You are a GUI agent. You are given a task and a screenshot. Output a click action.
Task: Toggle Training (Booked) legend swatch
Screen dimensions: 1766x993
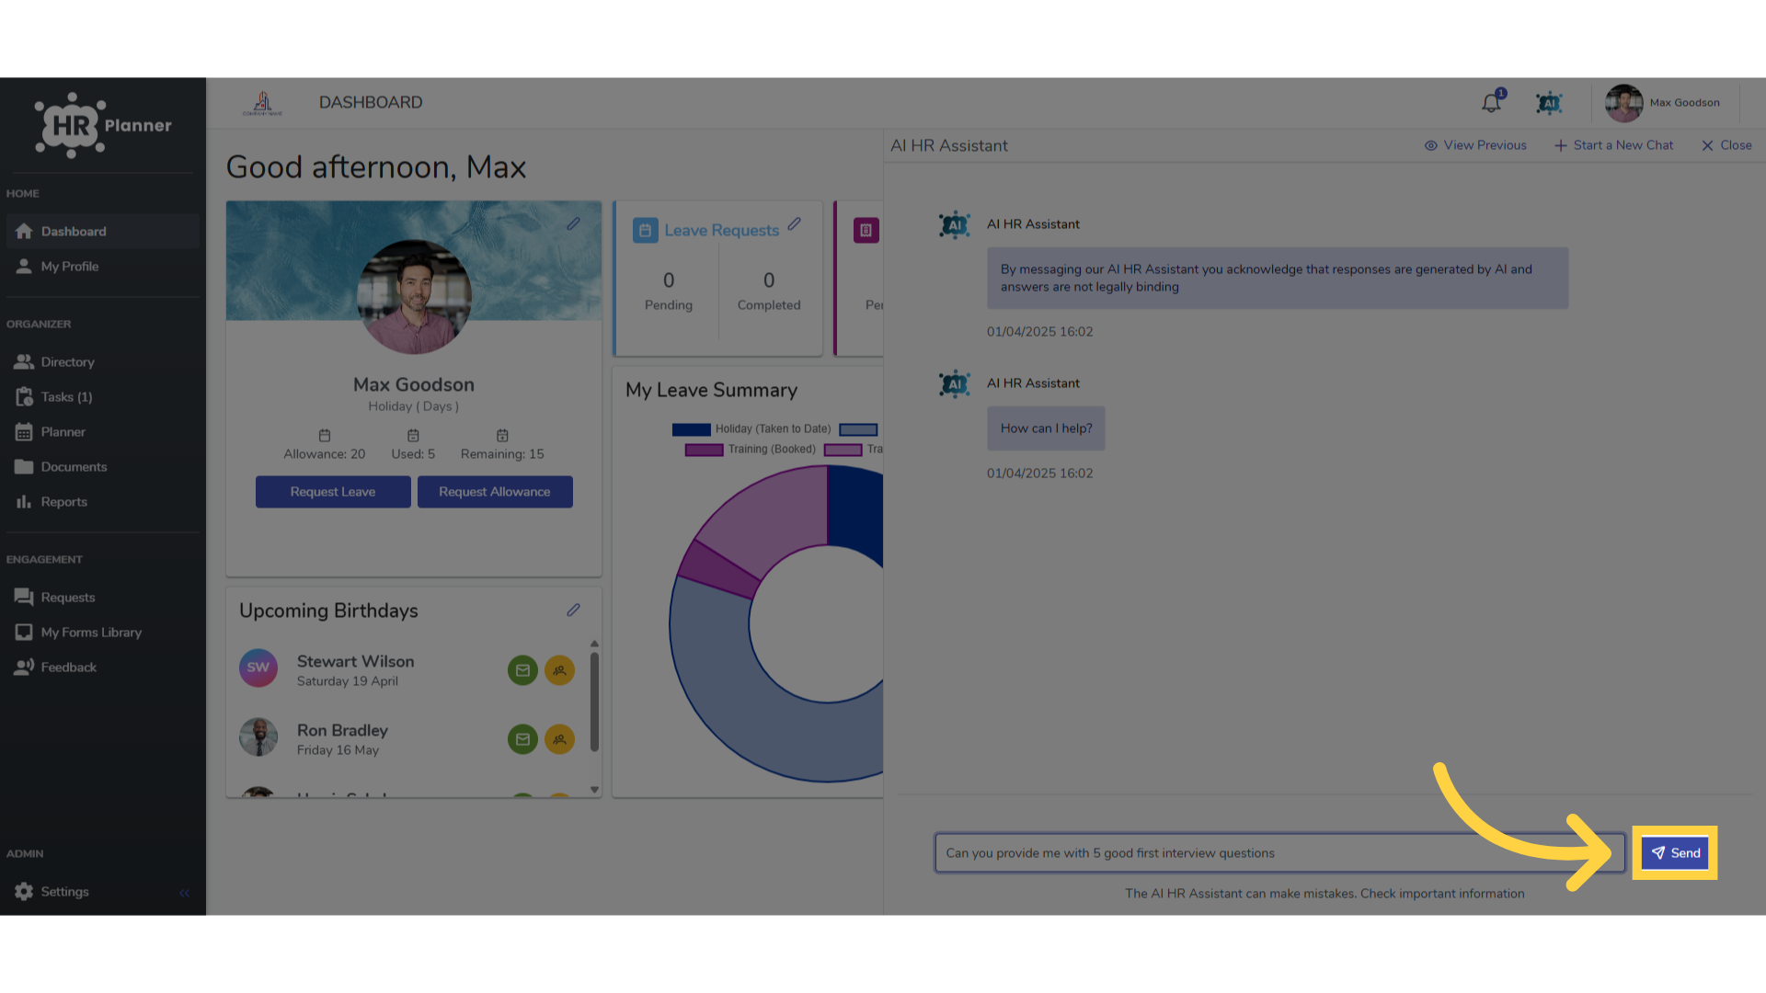pyautogui.click(x=704, y=450)
